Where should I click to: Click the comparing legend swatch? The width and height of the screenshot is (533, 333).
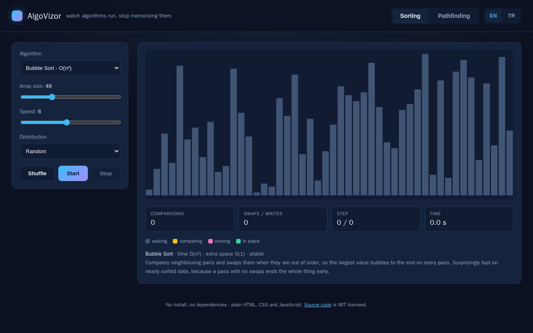[175, 241]
